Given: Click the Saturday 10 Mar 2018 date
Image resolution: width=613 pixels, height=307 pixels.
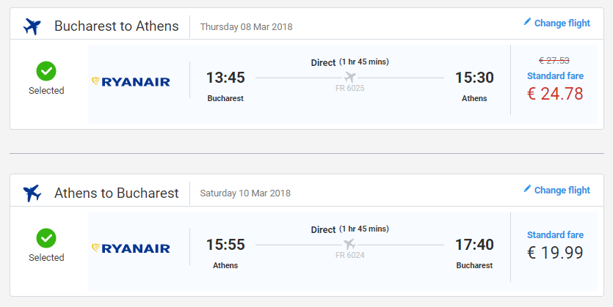Looking at the screenshot, I should click(245, 194).
